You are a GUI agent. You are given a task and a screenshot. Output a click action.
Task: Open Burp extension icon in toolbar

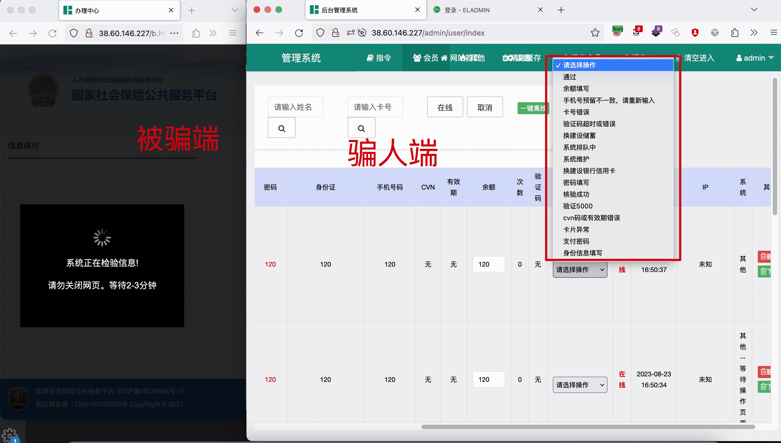617,32
